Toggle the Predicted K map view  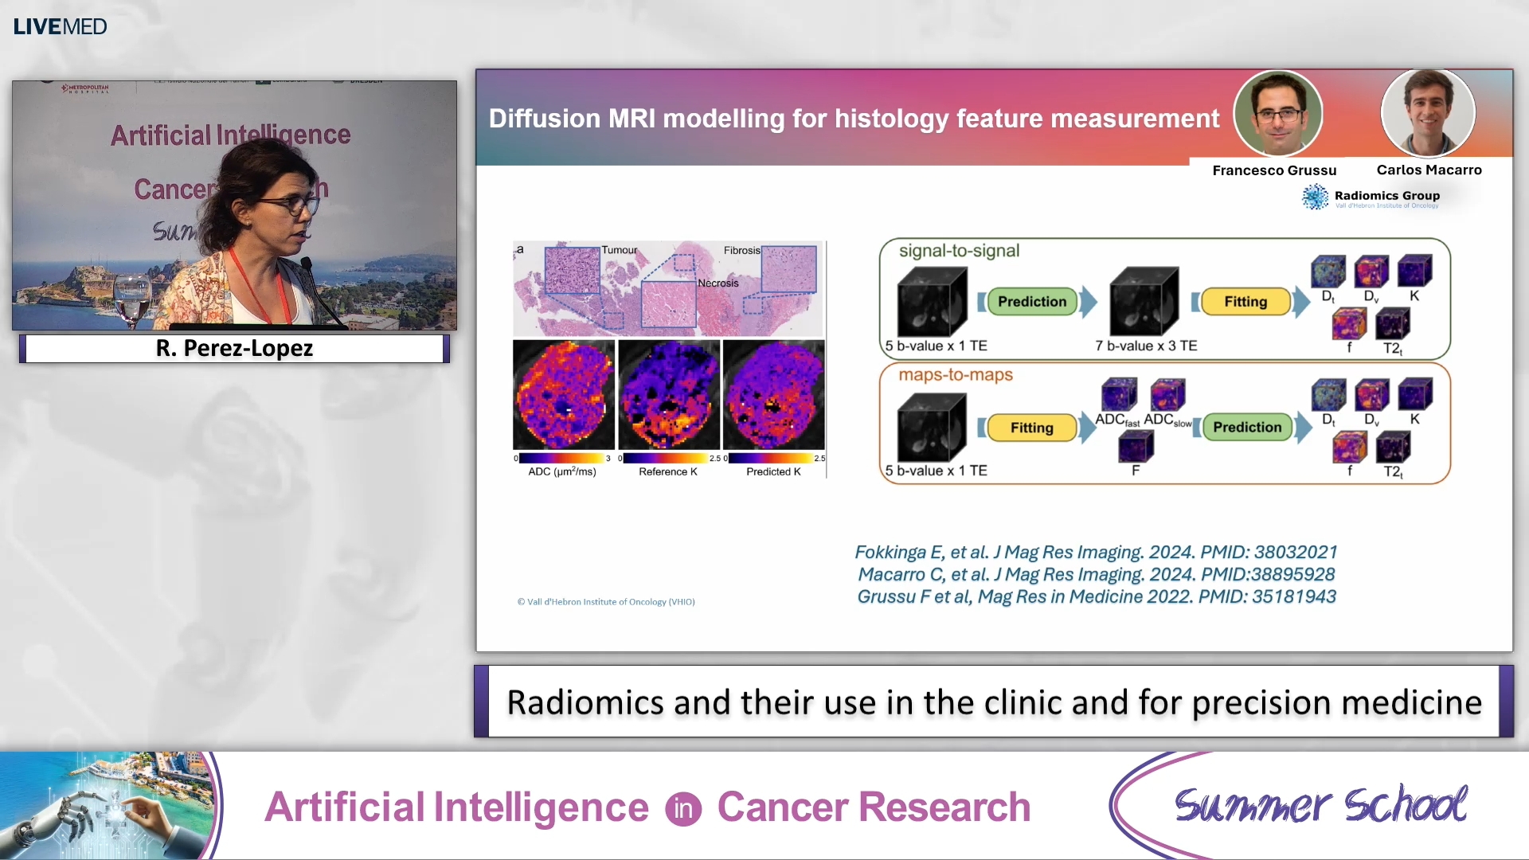(x=772, y=394)
